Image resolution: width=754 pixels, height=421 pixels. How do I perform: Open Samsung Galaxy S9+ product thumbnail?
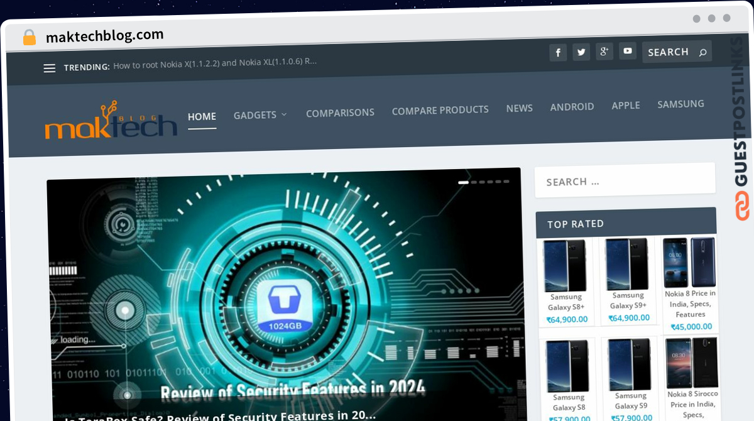626,264
